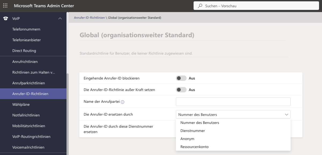Open Voicemailrichtlinien in sidebar
This screenshot has height=155, width=322.
[28, 147]
